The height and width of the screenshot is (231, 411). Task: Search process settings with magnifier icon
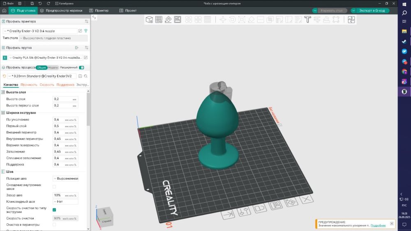coord(86,76)
